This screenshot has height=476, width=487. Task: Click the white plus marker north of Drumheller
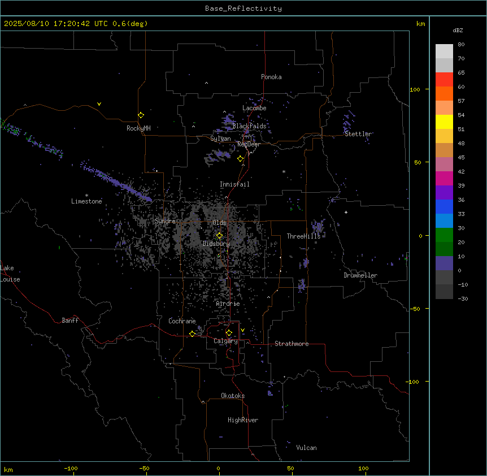click(x=346, y=212)
